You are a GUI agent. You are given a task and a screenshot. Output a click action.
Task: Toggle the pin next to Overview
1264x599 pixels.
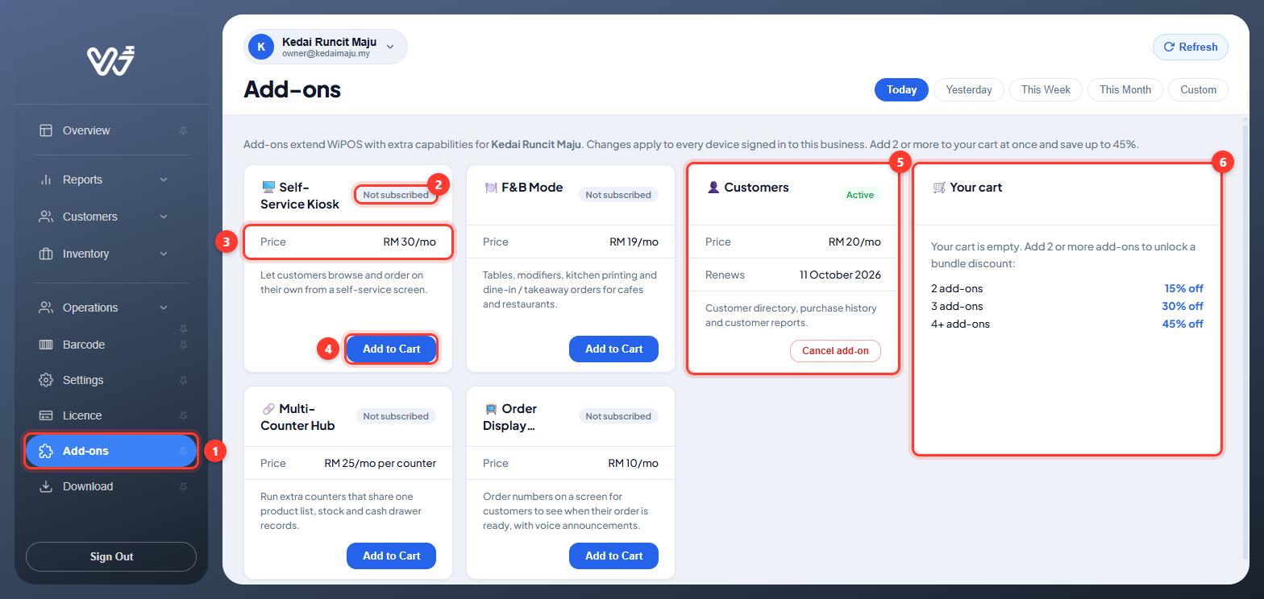pyautogui.click(x=183, y=130)
